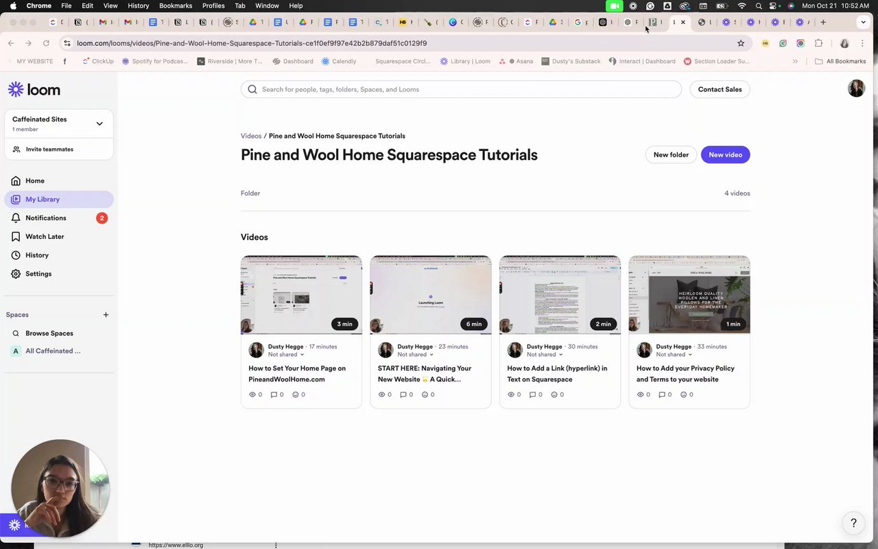The width and height of the screenshot is (878, 549).
Task: Open the Apple menu
Action: [13, 5]
